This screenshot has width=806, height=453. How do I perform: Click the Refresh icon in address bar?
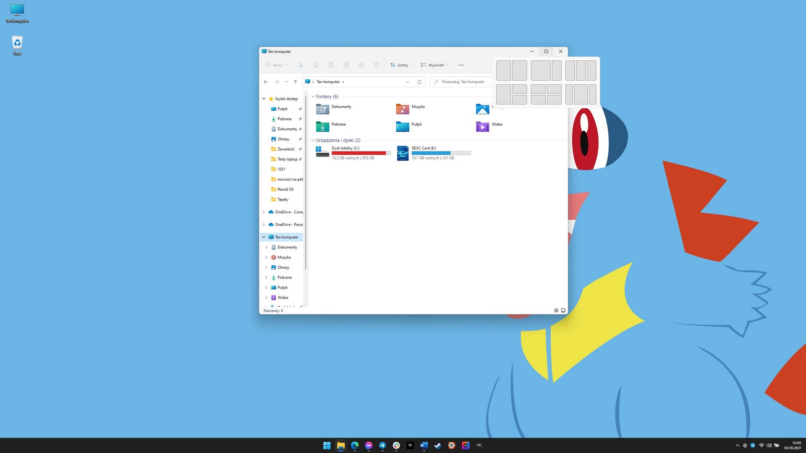coord(419,82)
